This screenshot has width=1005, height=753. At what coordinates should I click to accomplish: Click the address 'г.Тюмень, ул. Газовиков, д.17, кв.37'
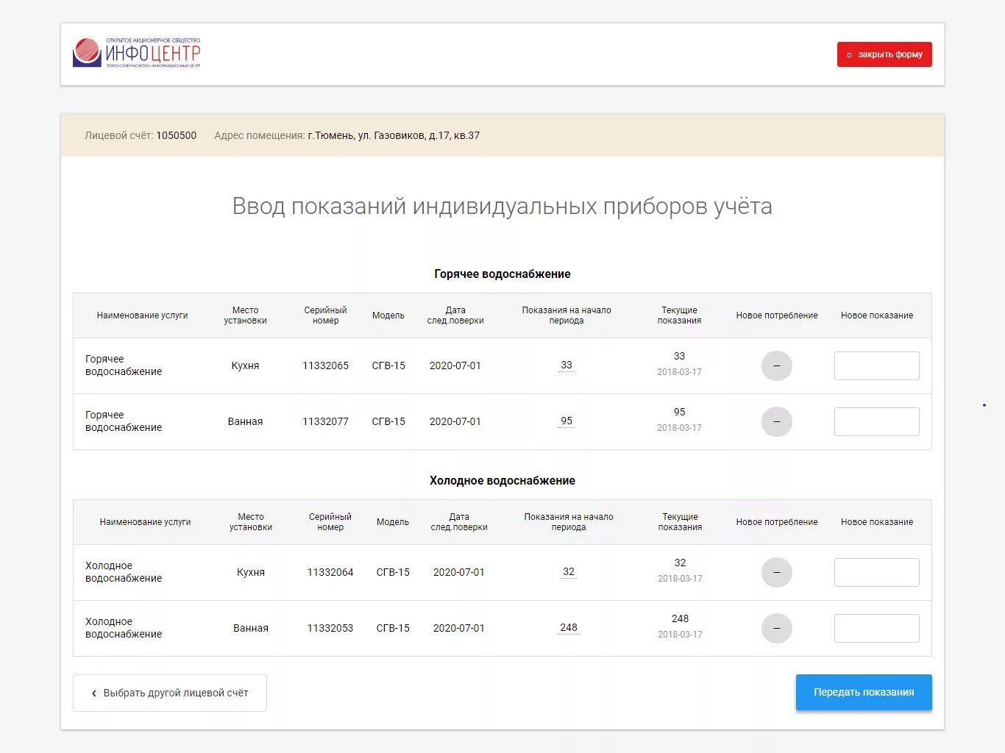point(394,135)
